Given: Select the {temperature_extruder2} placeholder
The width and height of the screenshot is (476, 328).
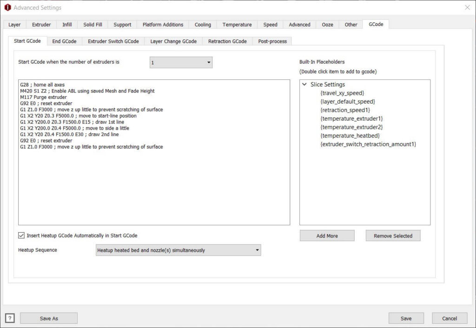Looking at the screenshot, I should coord(351,127).
